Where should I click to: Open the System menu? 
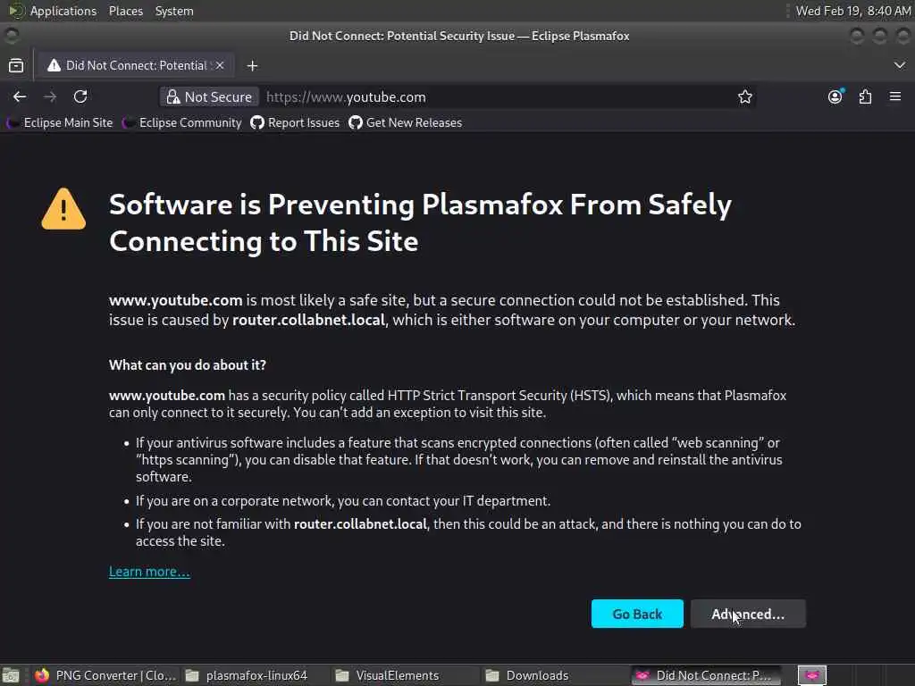pos(174,11)
